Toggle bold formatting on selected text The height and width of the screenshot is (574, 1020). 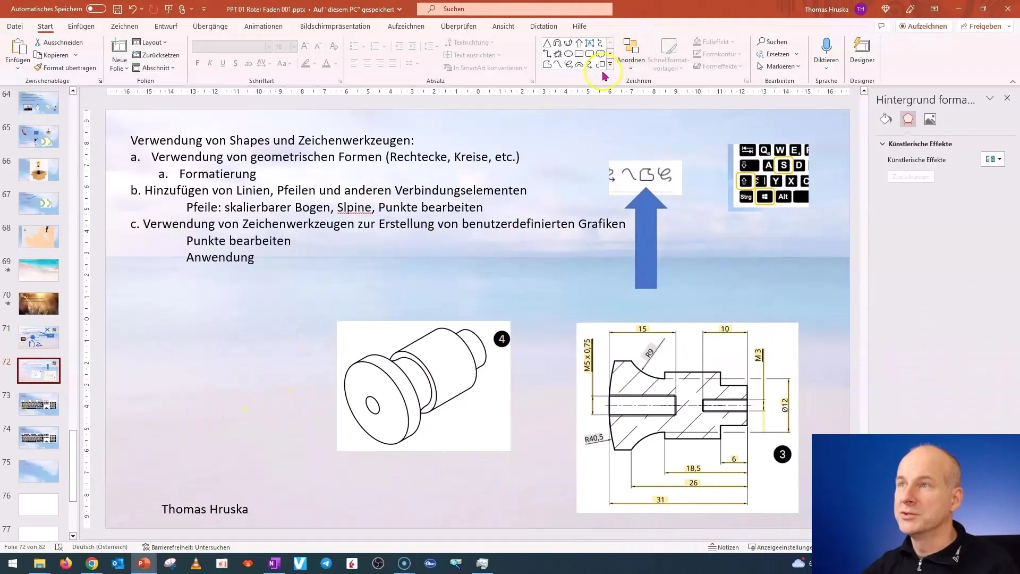[198, 64]
